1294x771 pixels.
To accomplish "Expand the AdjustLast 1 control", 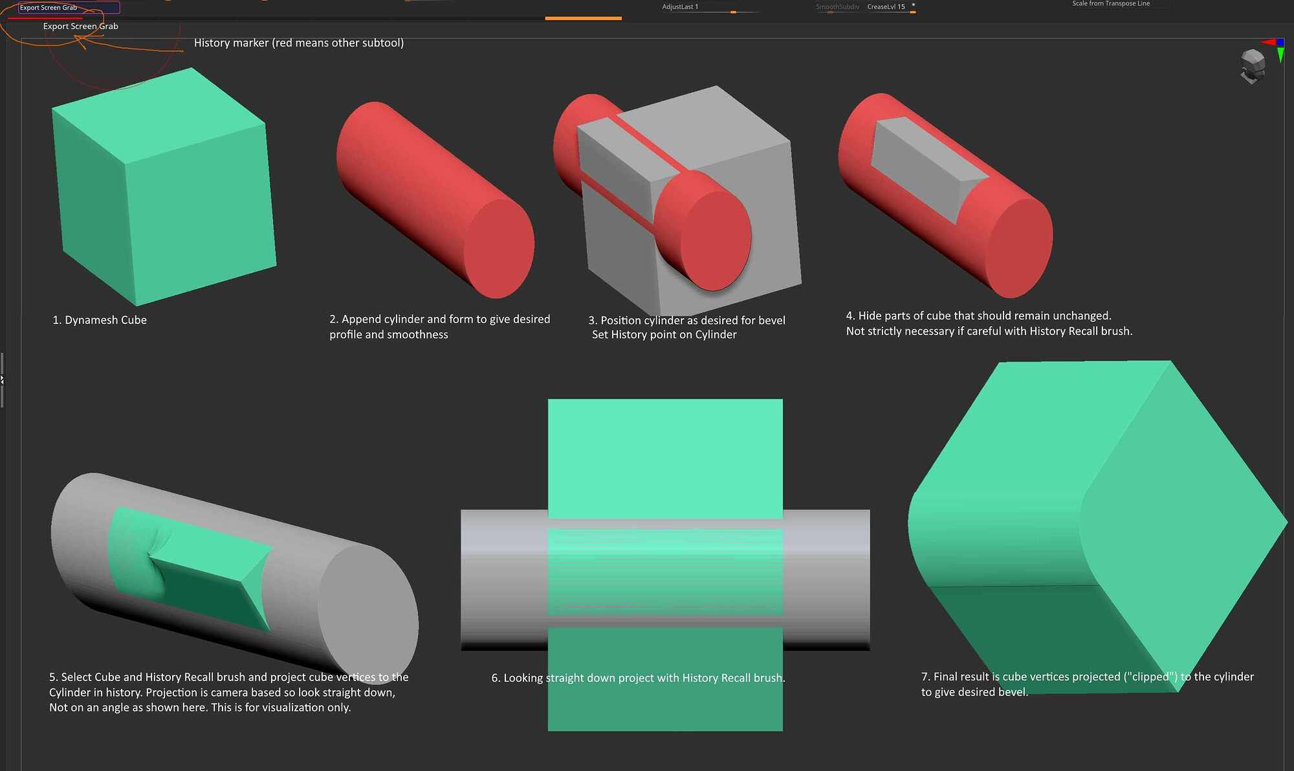I will 680,6.
